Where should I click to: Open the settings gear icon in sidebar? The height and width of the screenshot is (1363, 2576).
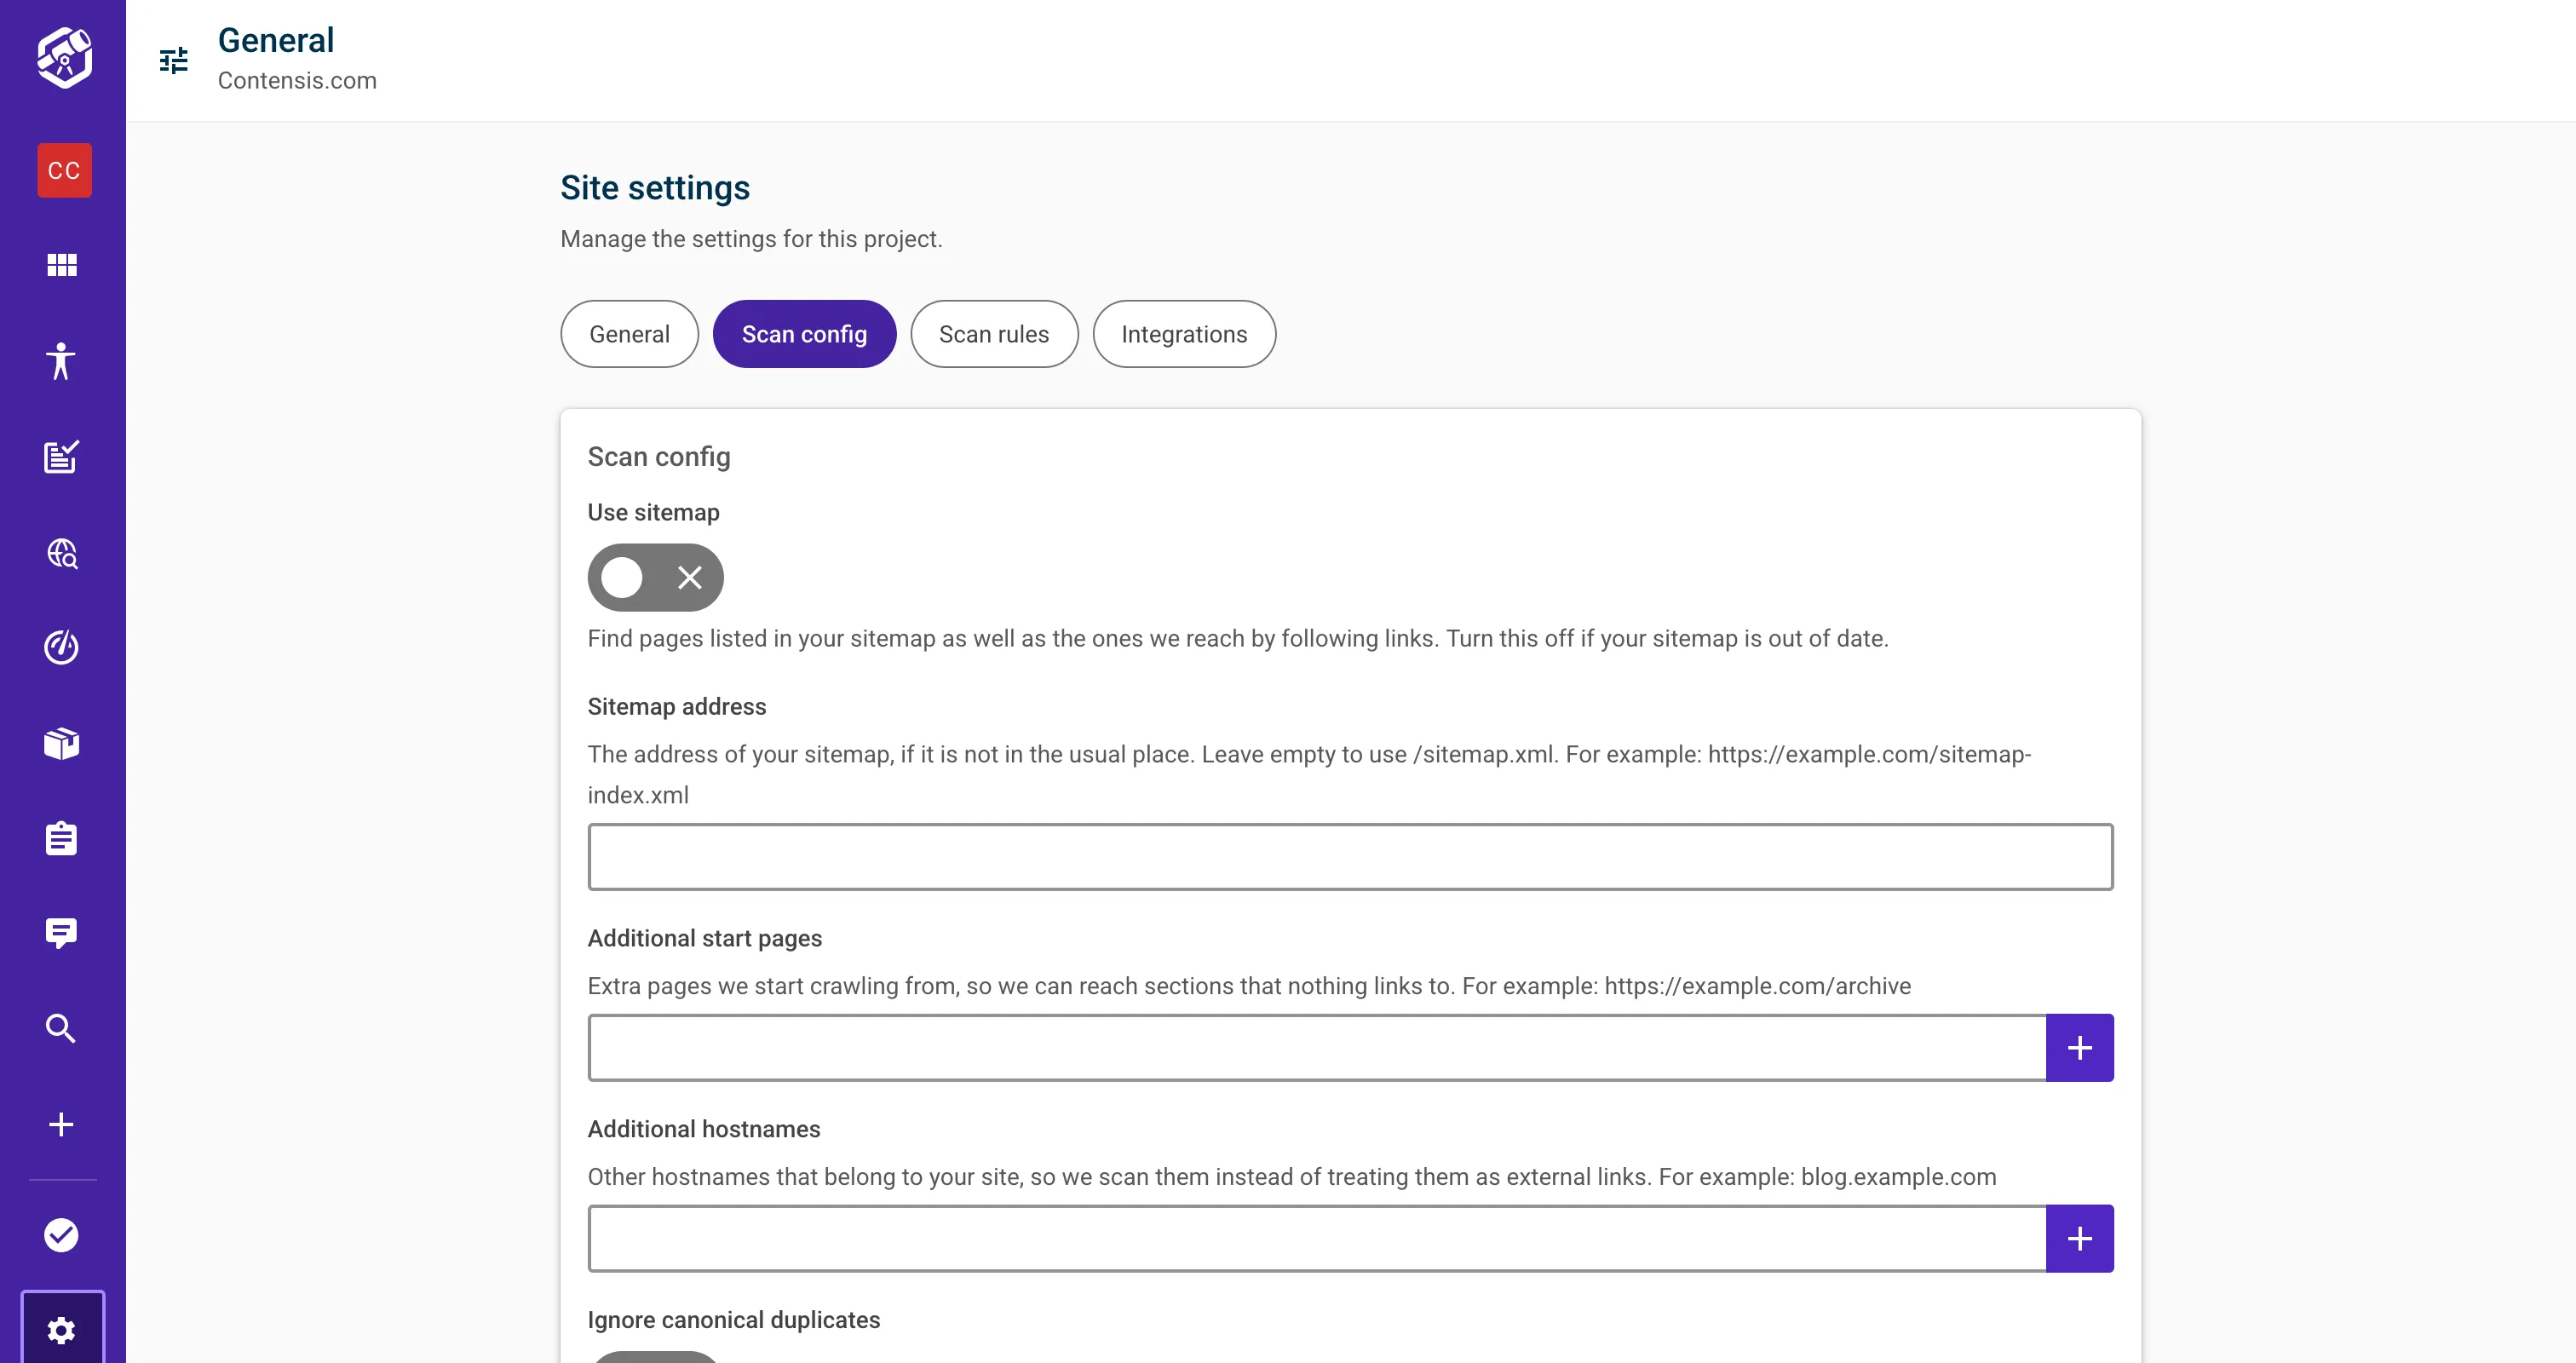coord(62,1330)
